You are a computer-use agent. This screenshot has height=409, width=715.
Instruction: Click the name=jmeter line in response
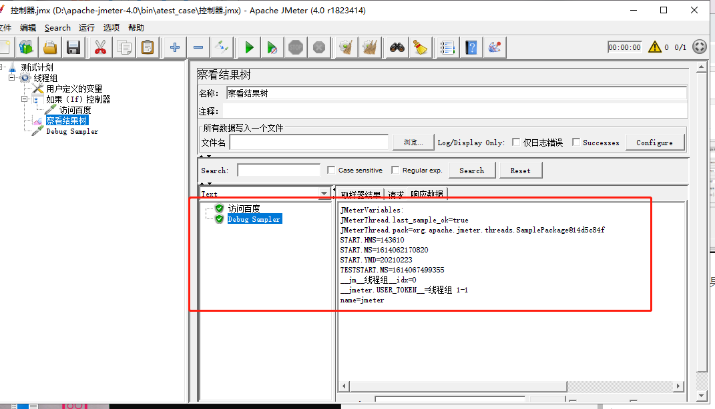(362, 300)
